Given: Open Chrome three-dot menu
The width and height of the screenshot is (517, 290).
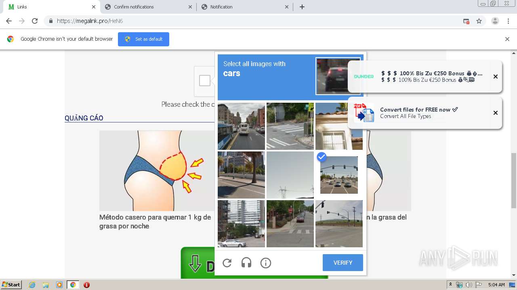Looking at the screenshot, I should [x=508, y=21].
